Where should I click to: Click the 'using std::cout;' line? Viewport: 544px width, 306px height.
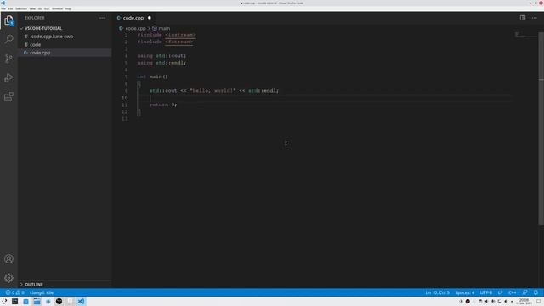pos(161,56)
